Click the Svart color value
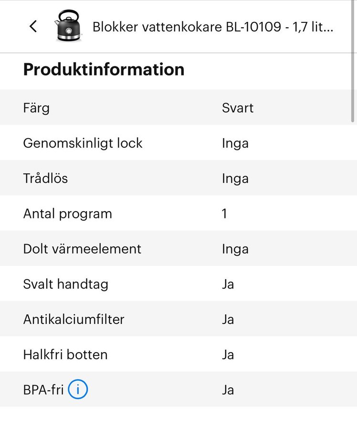This screenshot has width=357, height=430. 238,107
